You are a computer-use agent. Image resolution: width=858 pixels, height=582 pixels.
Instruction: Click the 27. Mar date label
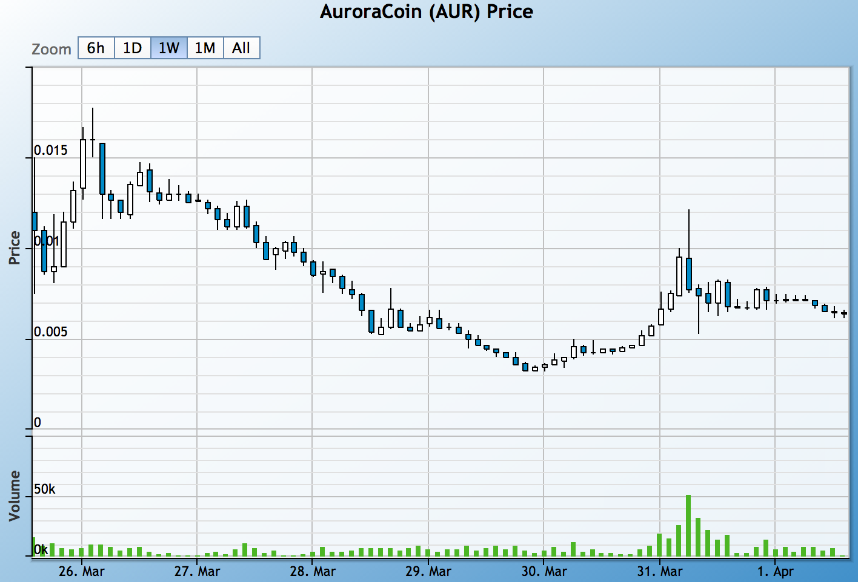(x=198, y=571)
